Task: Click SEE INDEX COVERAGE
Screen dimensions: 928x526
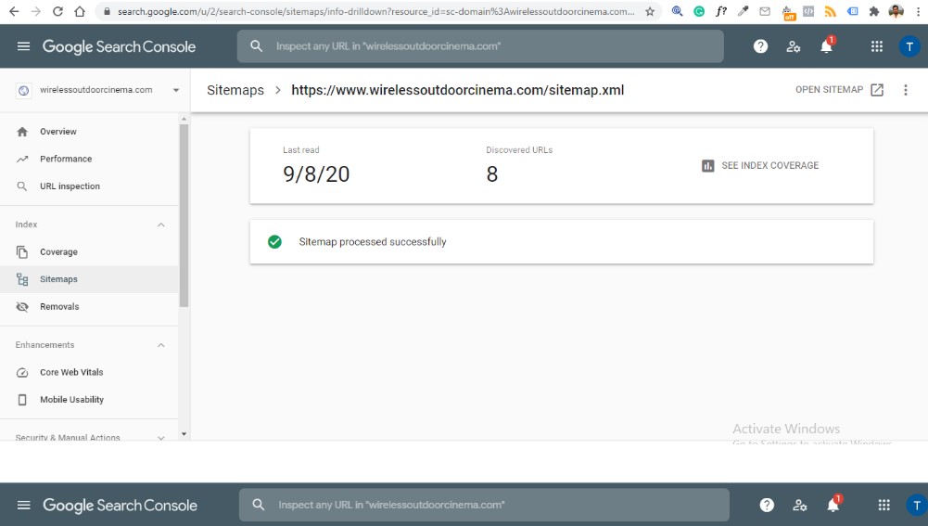Action: coord(760,166)
